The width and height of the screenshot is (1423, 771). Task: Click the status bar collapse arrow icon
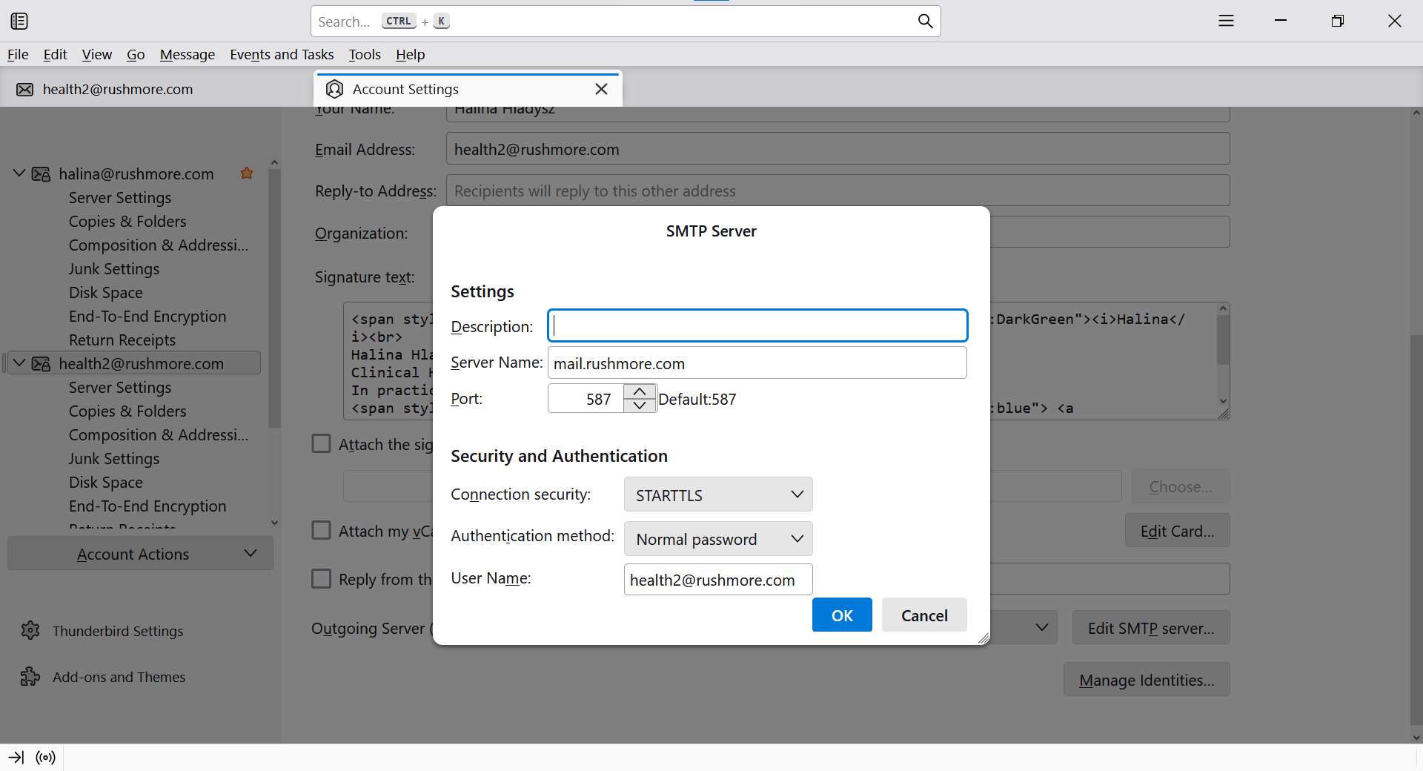(x=16, y=758)
